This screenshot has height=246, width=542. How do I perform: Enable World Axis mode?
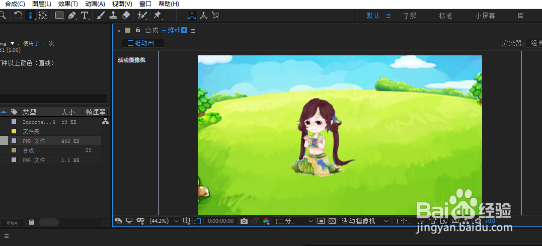click(204, 16)
